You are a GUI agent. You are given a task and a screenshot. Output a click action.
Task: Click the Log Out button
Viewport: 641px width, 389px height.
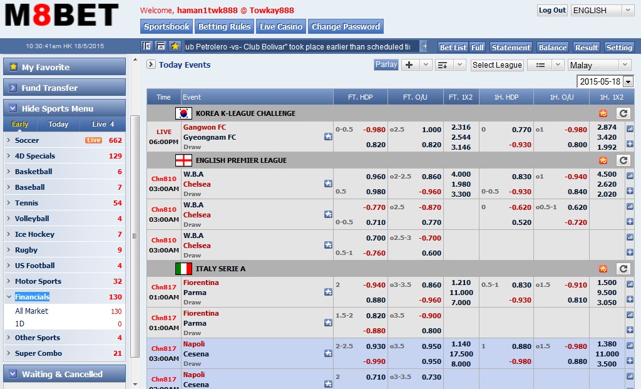pos(552,10)
